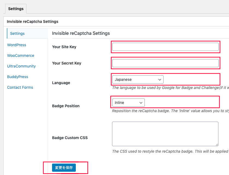Viewport: 229px width, 175px height.
Task: Open the UltraCommunity section
Action: (x=21, y=66)
